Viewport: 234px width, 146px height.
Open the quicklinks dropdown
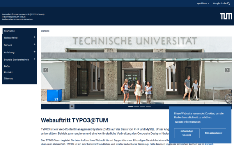pyautogui.click(x=203, y=3)
